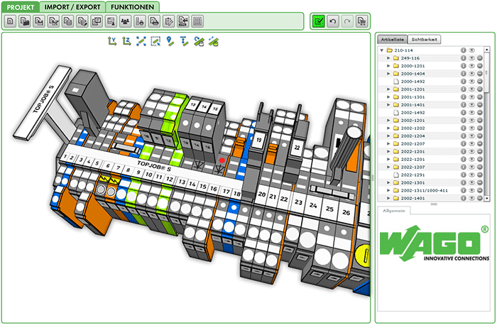
Task: Toggle visibility eye for 2002-1401
Action: pyautogui.click(x=471, y=198)
